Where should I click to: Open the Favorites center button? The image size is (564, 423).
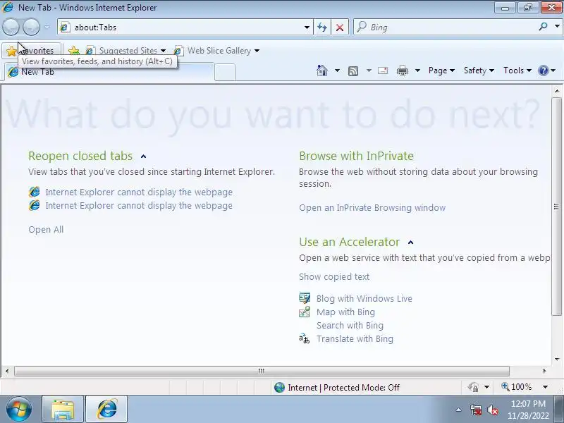pyautogui.click(x=30, y=51)
